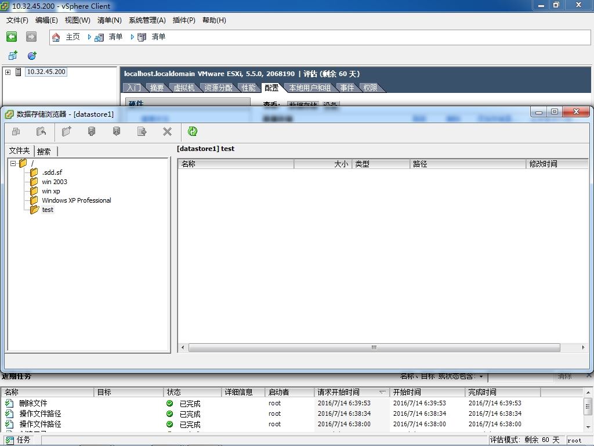Image resolution: width=594 pixels, height=446 pixels.
Task: Select the 搜索 tab in datastore browser
Action: tap(44, 152)
